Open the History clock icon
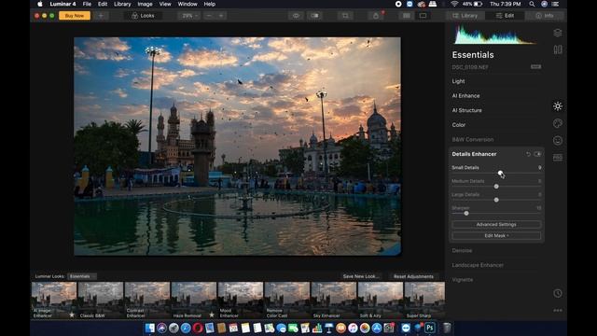Viewport: 597px width, 336px height. coord(558,293)
